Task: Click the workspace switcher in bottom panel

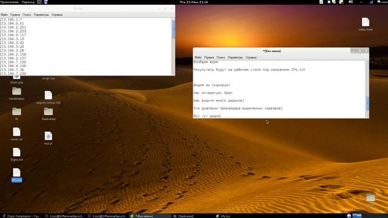Action: click(357, 216)
